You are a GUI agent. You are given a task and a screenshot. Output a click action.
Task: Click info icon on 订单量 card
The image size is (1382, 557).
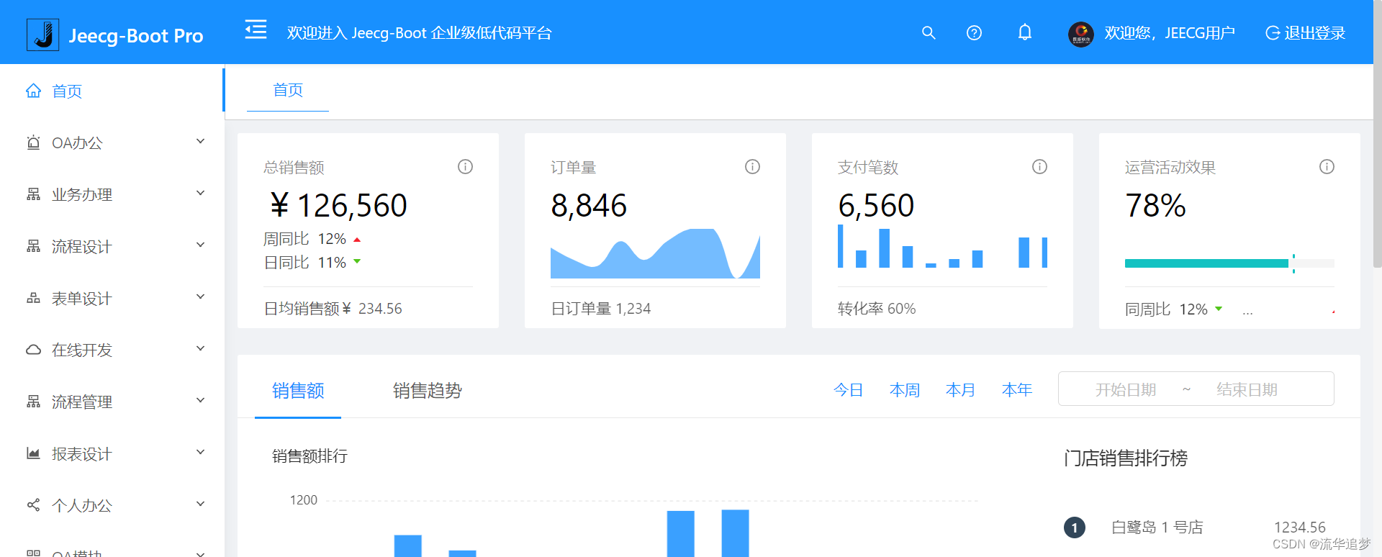(752, 167)
